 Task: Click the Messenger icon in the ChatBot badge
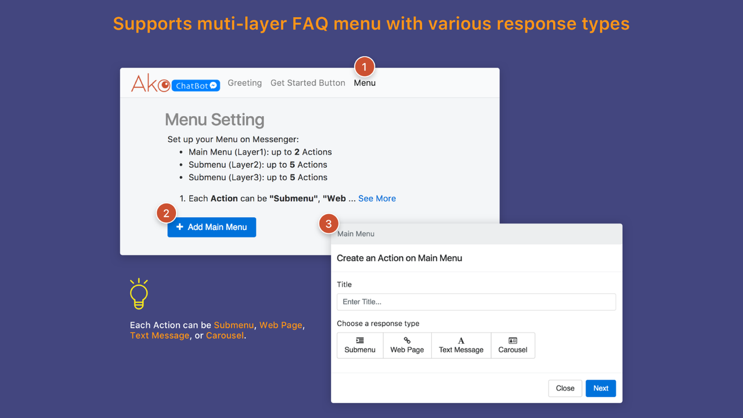point(214,85)
